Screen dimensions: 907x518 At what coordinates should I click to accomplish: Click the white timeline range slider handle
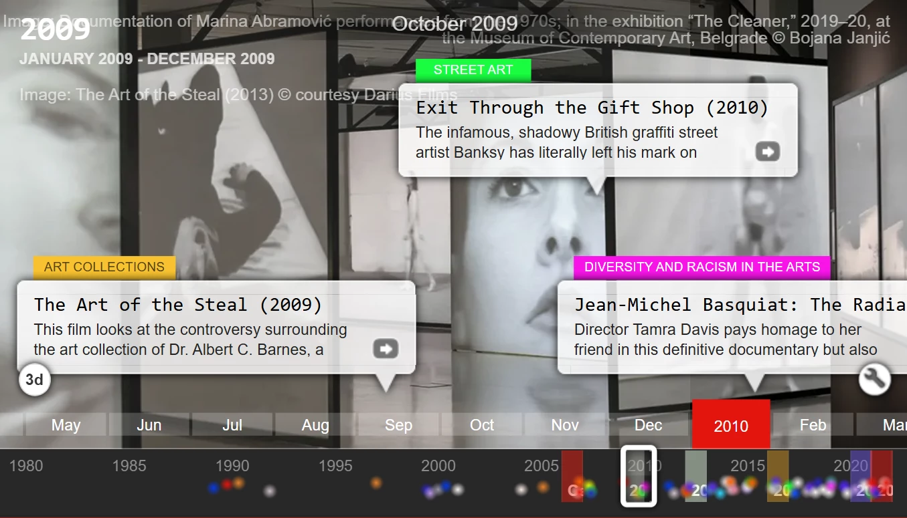639,476
